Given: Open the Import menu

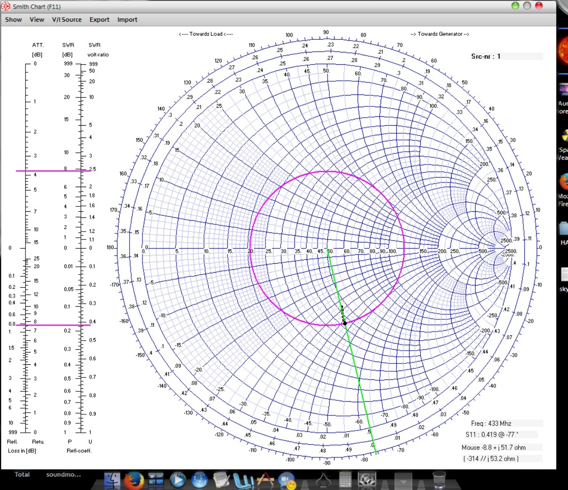Looking at the screenshot, I should click(127, 19).
